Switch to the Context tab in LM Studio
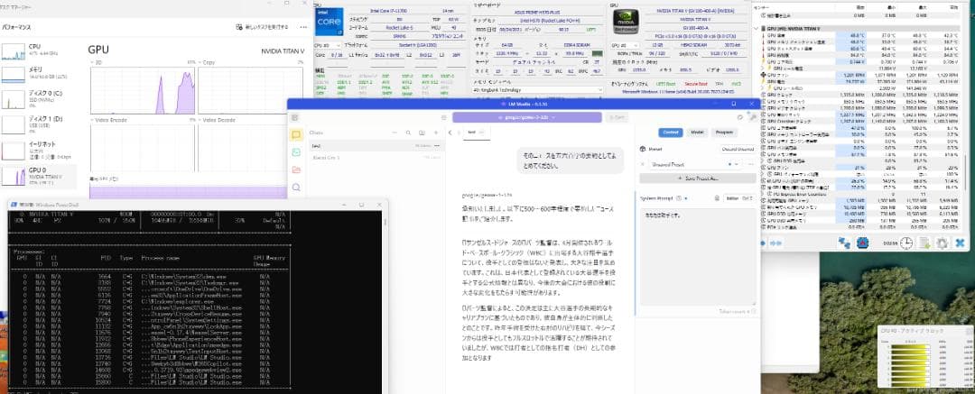Image resolution: width=975 pixels, height=394 pixels. tap(670, 133)
